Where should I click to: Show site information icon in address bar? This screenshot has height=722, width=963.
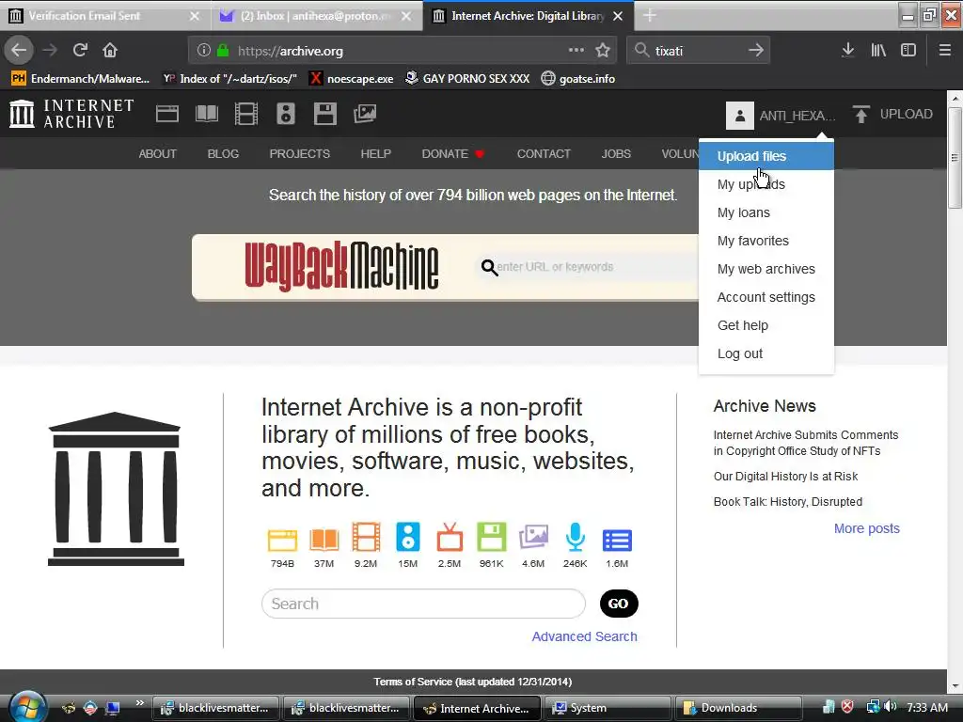point(204,51)
